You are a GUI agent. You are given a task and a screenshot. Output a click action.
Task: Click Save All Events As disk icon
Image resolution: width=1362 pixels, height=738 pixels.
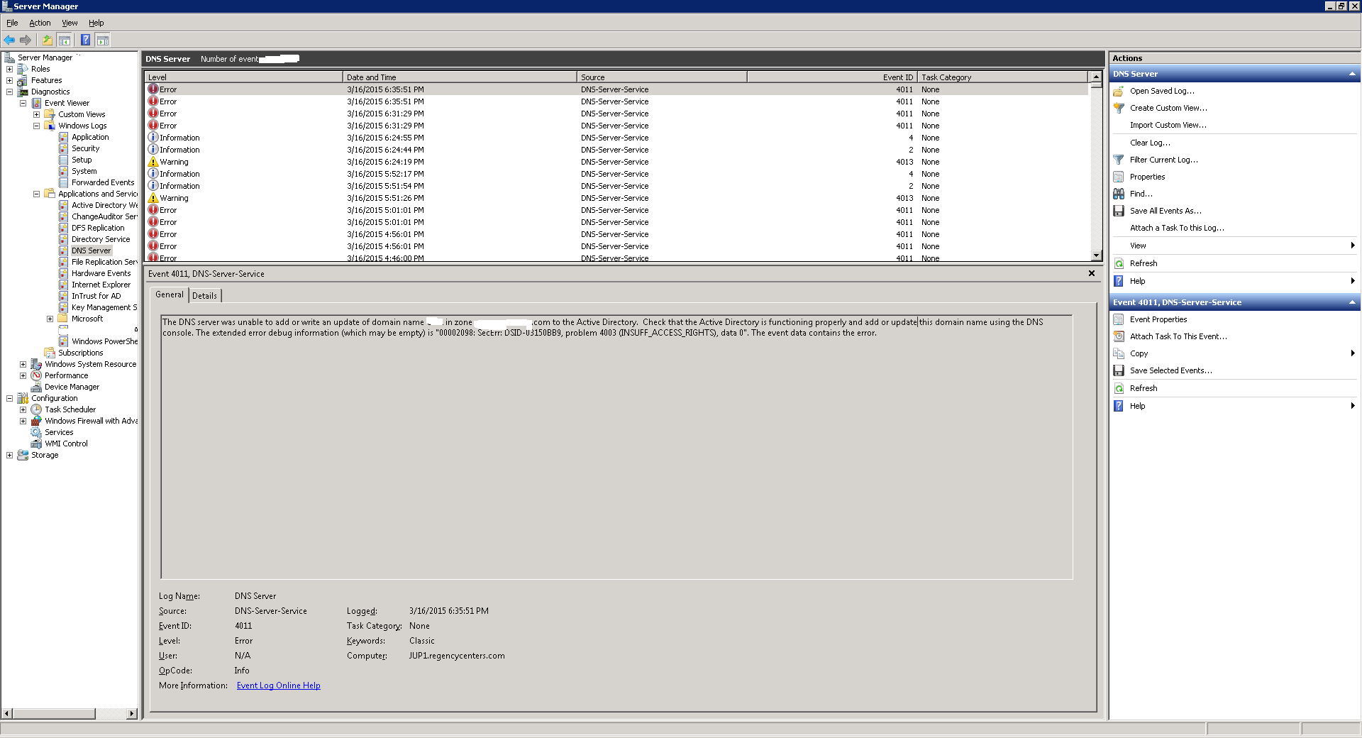pos(1119,211)
